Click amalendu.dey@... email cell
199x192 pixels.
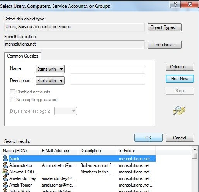(x=58, y=178)
